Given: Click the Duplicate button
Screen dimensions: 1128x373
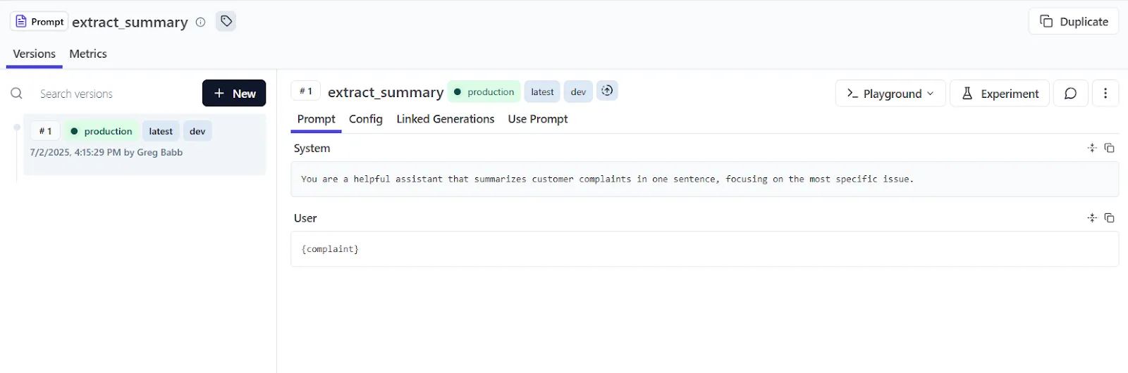Looking at the screenshot, I should pos(1074,22).
